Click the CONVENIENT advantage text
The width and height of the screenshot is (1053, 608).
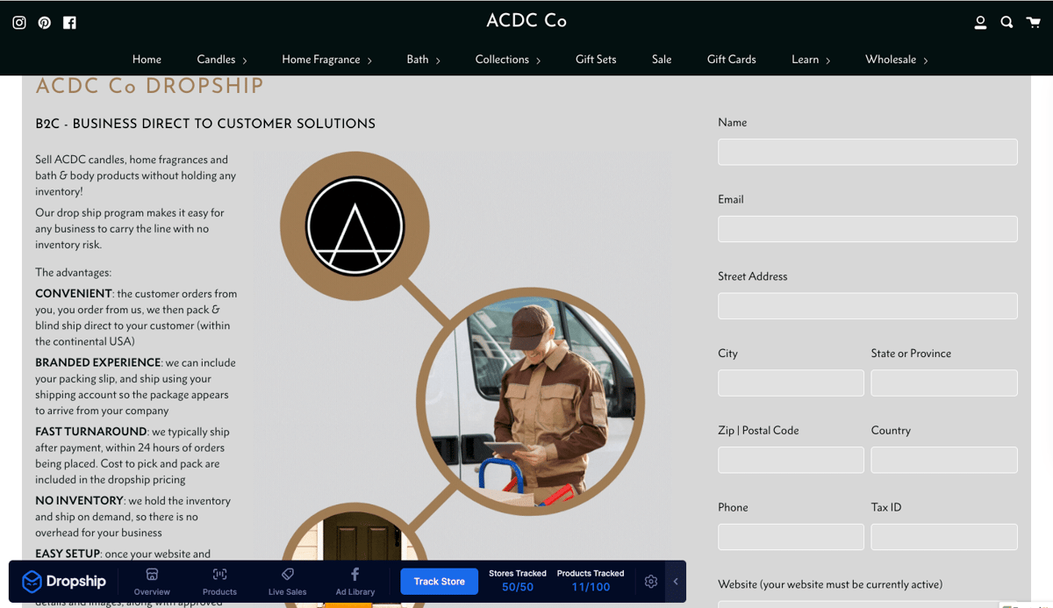tap(136, 318)
